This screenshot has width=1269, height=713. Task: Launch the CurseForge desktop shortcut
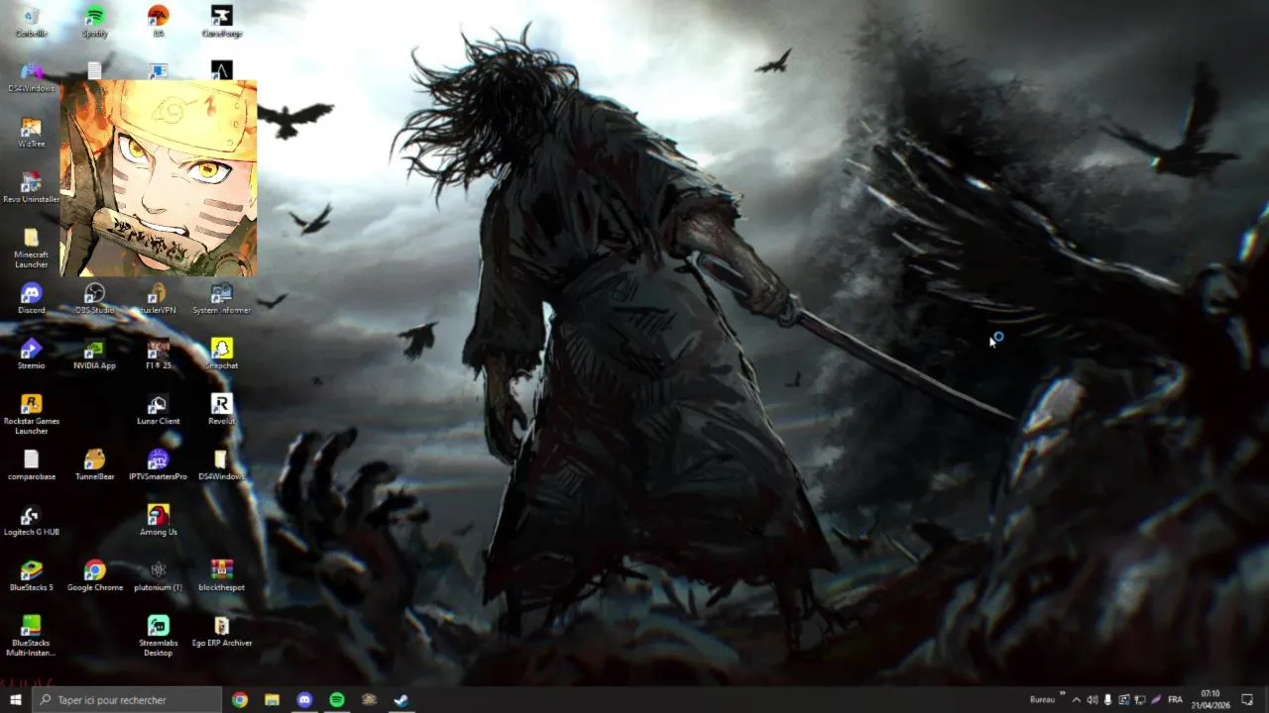pyautogui.click(x=221, y=22)
